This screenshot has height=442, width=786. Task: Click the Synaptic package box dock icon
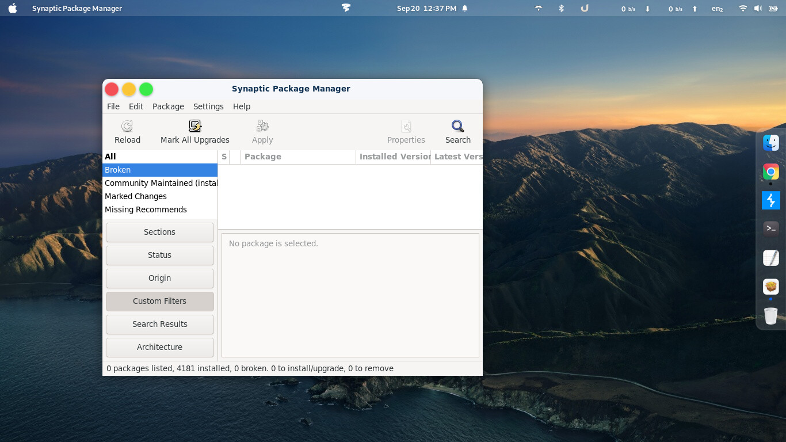(771, 287)
